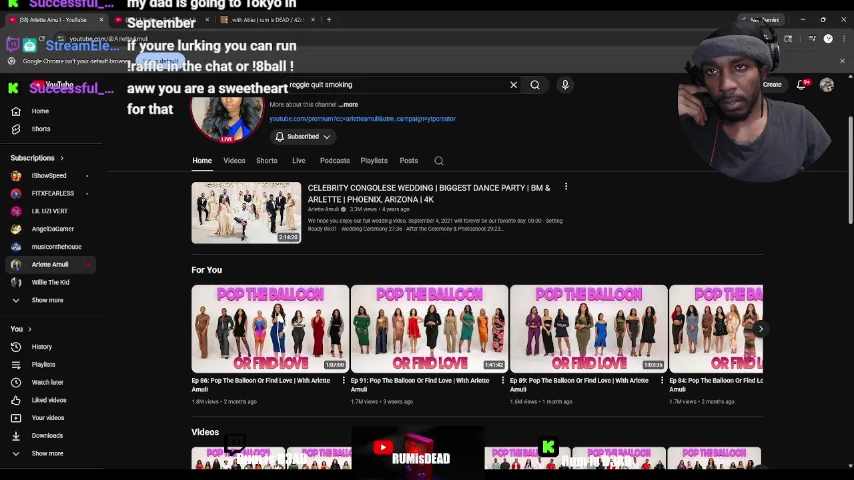Open Downloads in sidebar

(x=47, y=436)
